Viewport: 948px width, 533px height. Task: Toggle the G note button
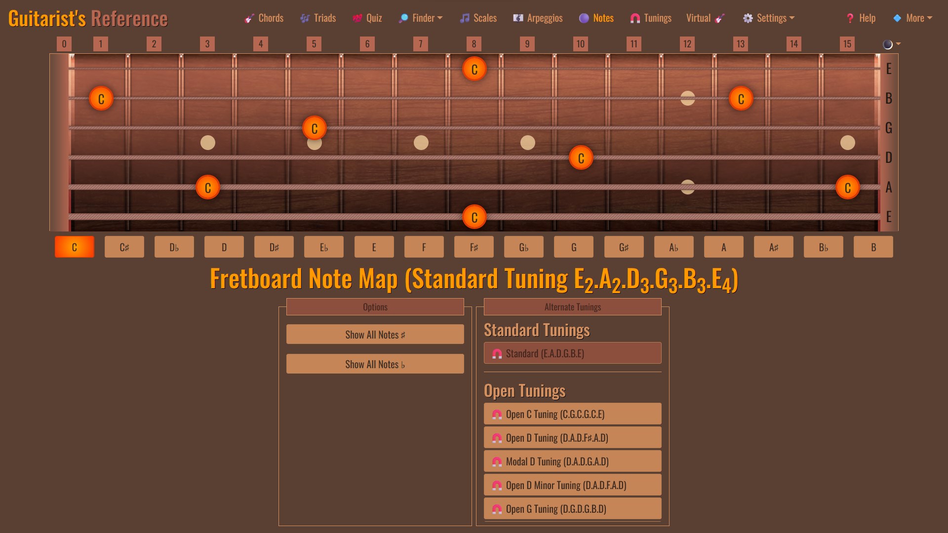point(574,247)
